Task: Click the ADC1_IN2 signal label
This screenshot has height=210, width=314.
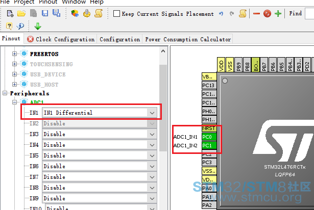Action: [x=185, y=145]
